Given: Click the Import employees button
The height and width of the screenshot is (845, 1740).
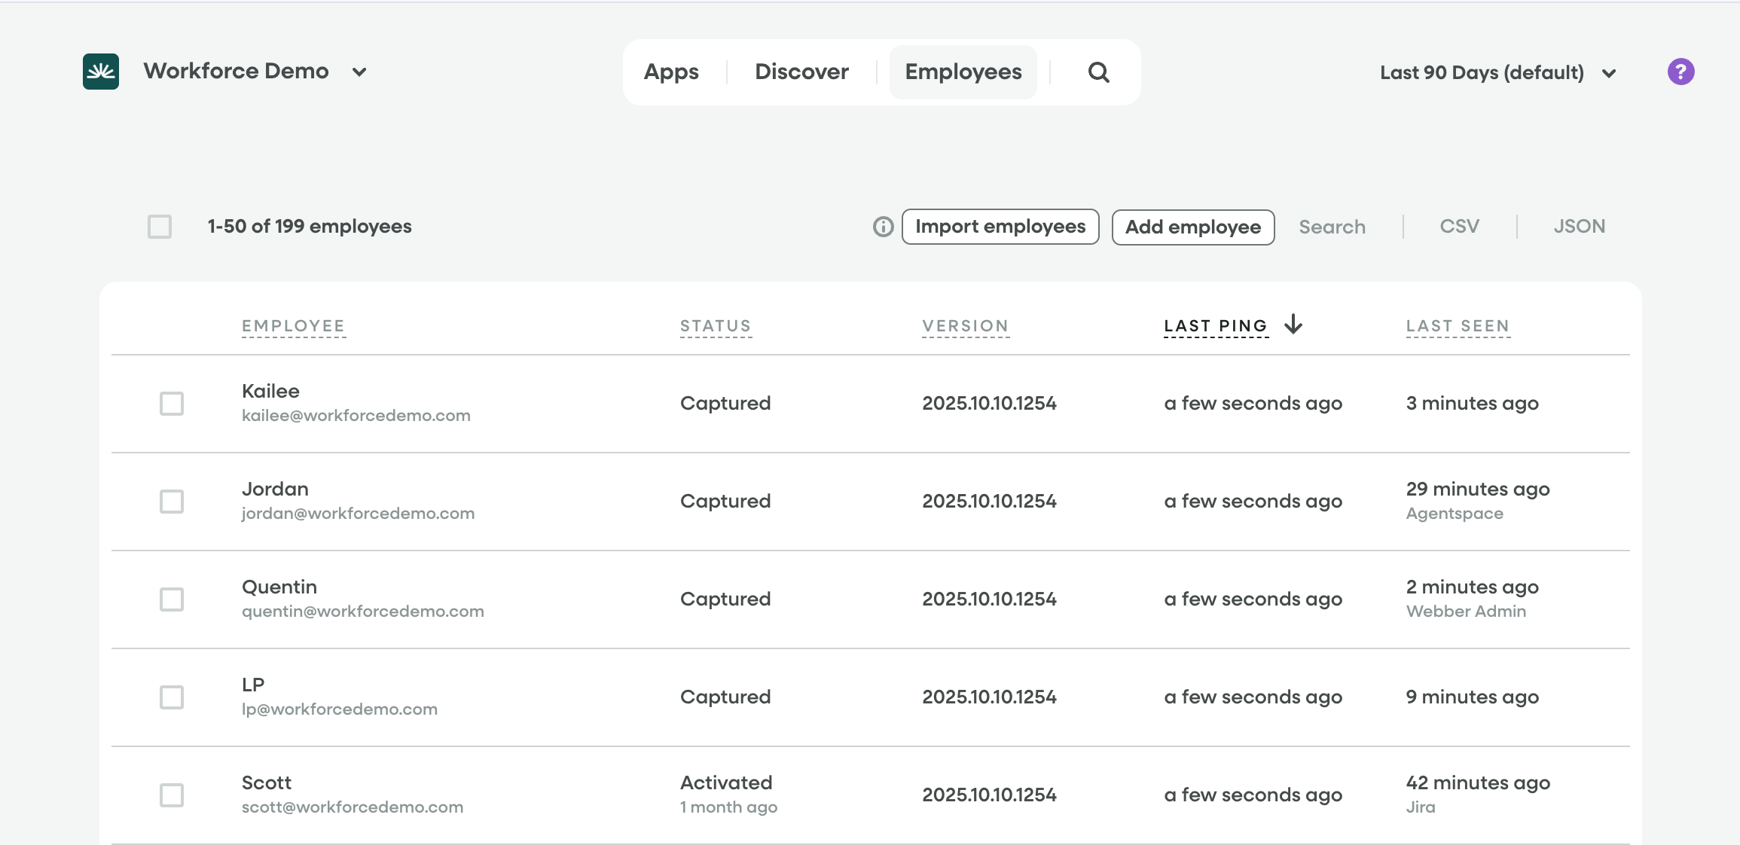Looking at the screenshot, I should pyautogui.click(x=1000, y=227).
